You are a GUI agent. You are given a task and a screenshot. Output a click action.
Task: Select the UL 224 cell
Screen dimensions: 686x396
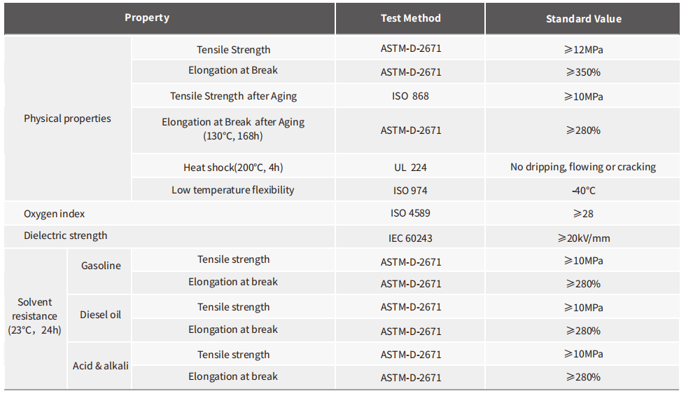tap(410, 167)
